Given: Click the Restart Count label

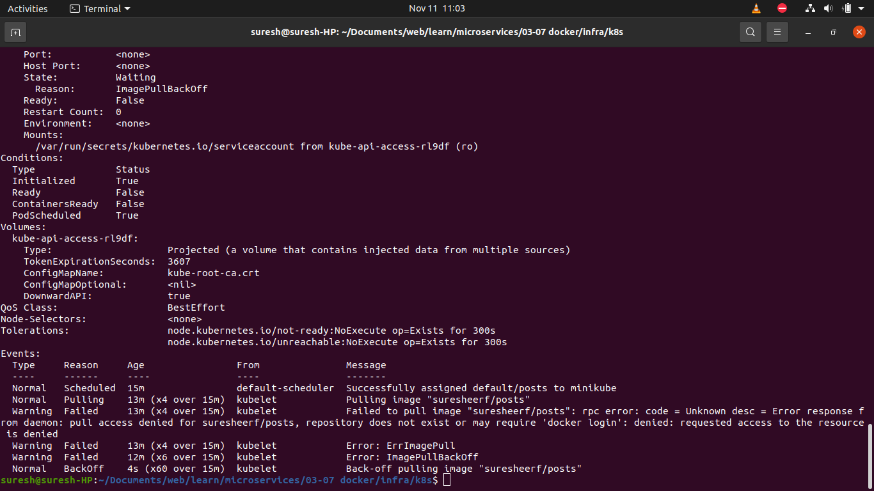Looking at the screenshot, I should pos(63,112).
